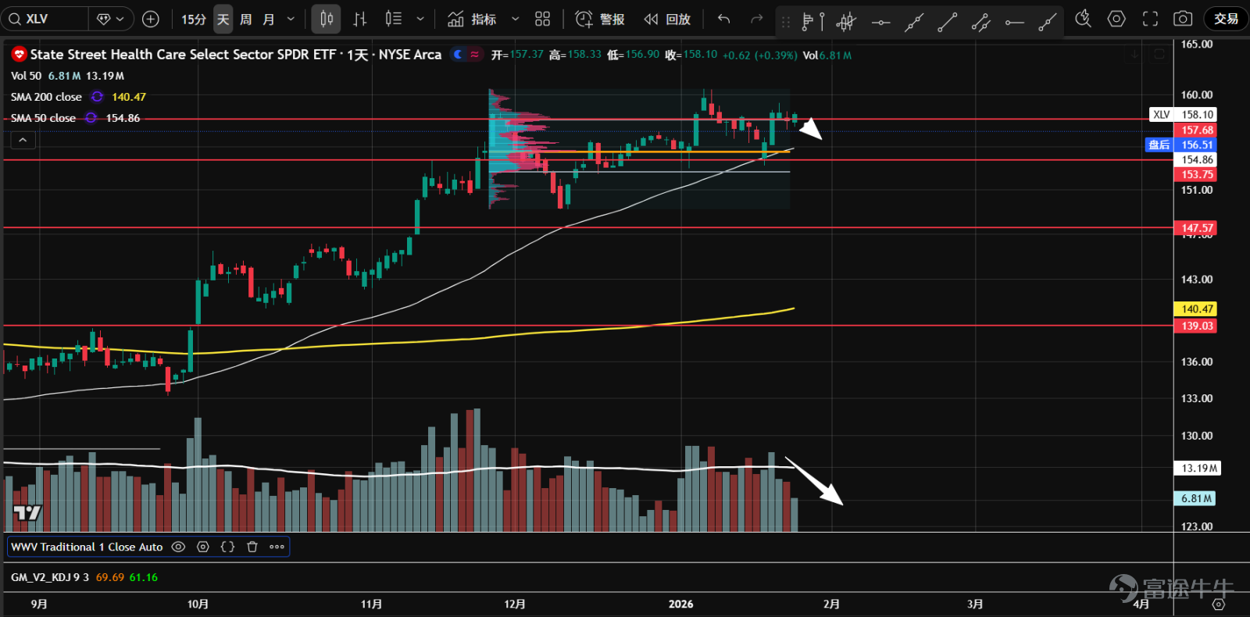Move the pane down using arrow icon
This screenshot has height=617, width=1250.
pos(1134,54)
